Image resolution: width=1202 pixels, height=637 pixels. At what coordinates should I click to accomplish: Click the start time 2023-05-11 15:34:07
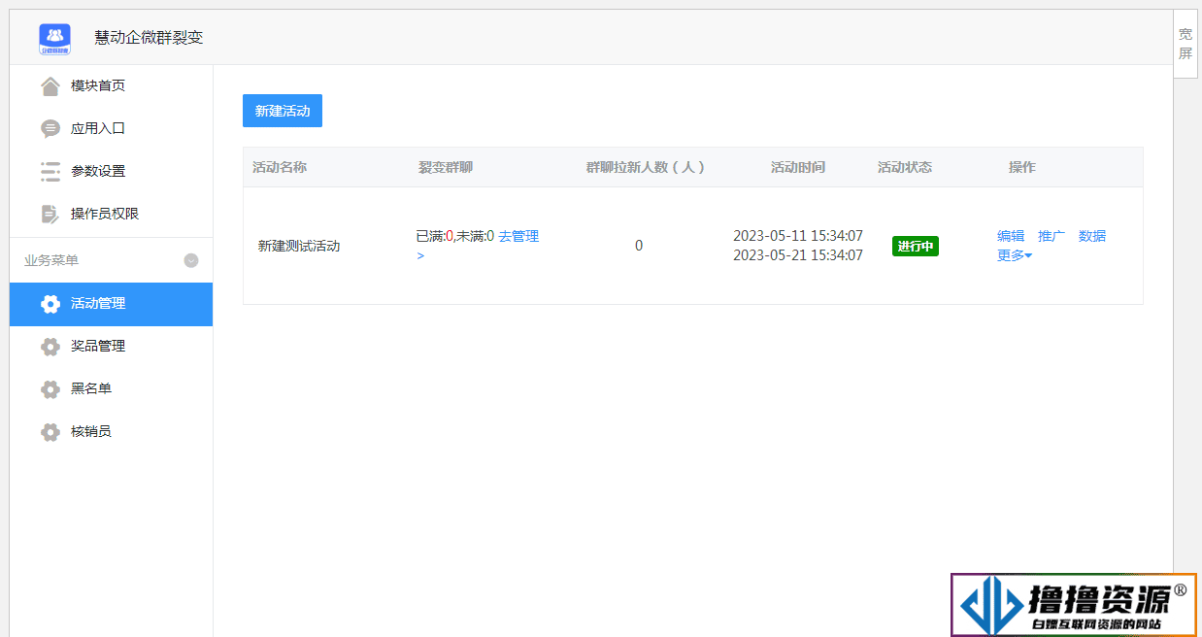coord(798,236)
